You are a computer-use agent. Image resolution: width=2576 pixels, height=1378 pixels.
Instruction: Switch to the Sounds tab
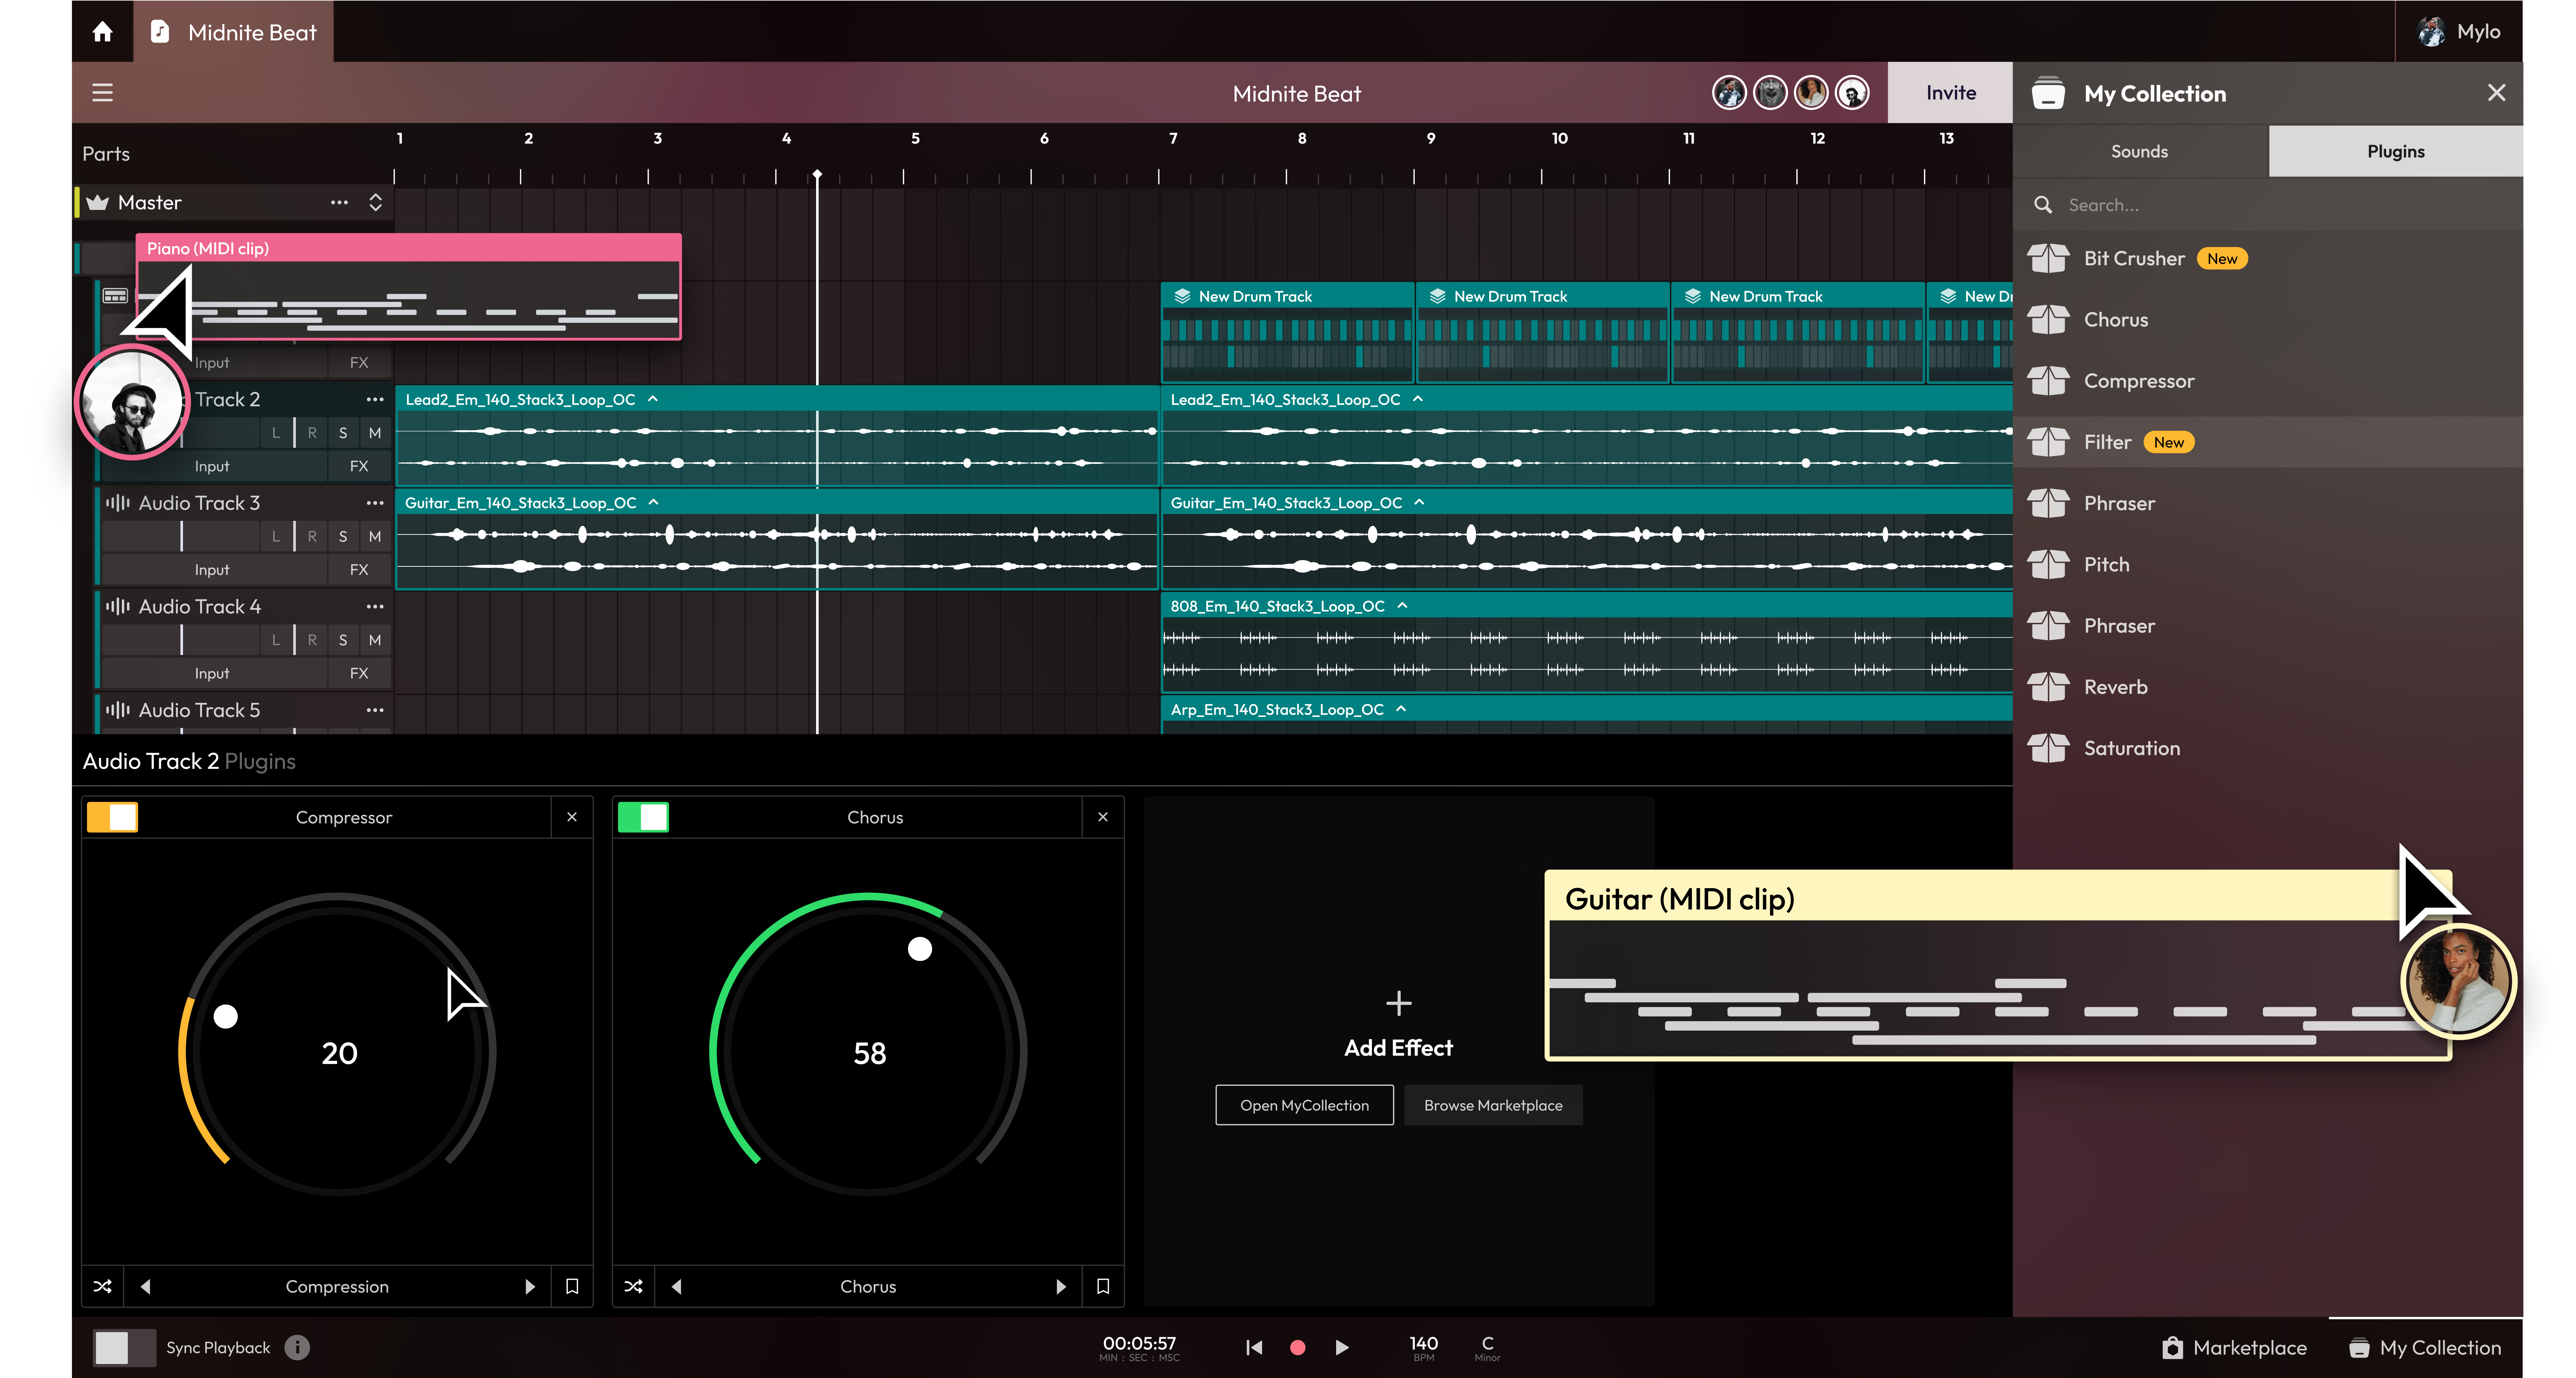pos(2140,152)
